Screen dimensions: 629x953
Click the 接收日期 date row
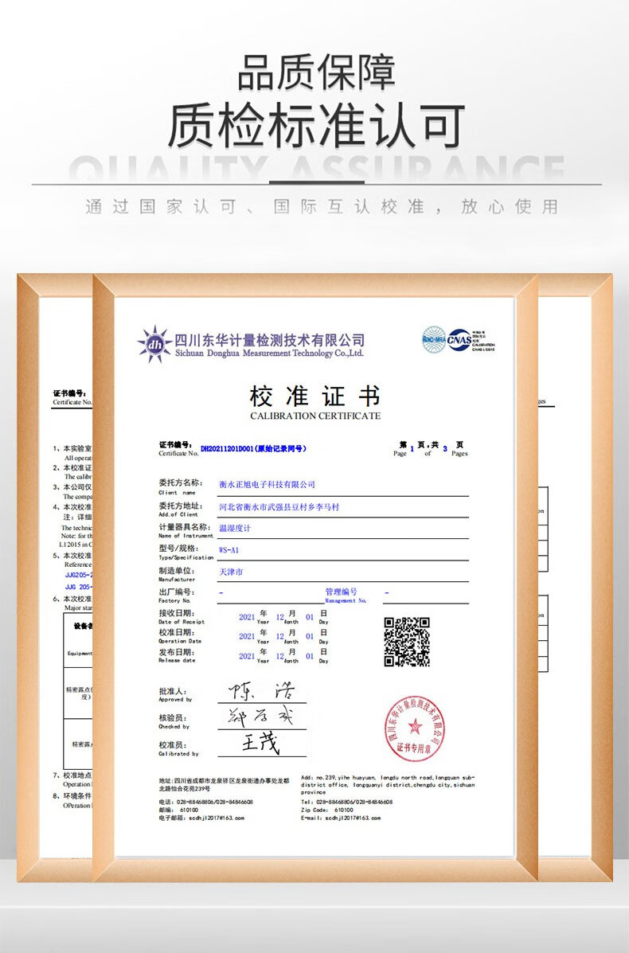[x=244, y=617]
